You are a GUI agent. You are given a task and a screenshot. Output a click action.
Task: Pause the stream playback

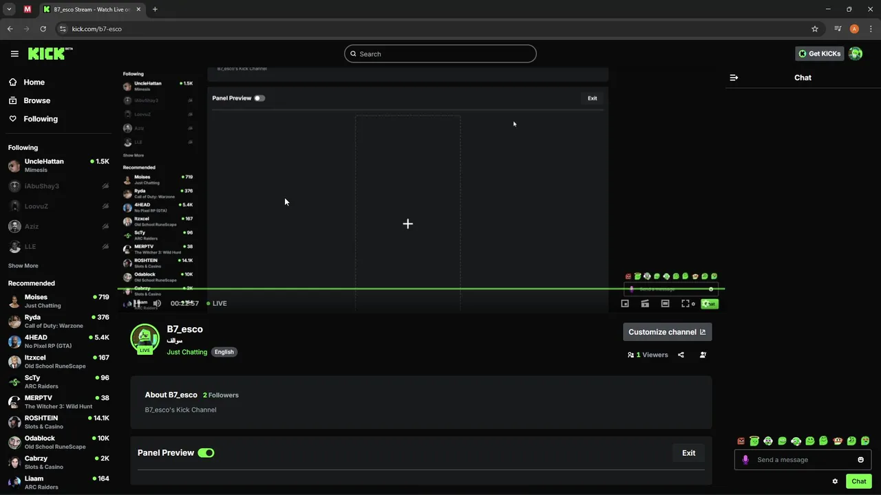coord(136,303)
